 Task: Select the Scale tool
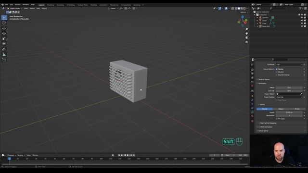(4, 38)
